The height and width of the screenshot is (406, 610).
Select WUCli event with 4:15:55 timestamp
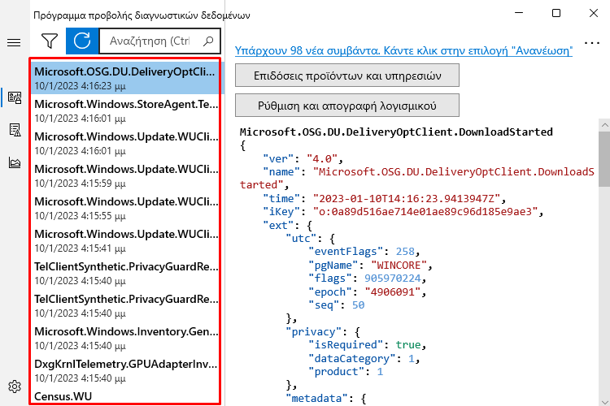[x=125, y=208]
